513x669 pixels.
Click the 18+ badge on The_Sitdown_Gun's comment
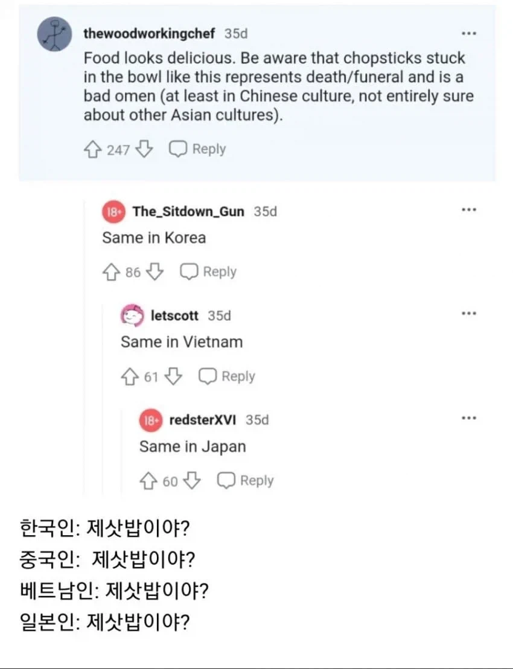pyautogui.click(x=113, y=211)
